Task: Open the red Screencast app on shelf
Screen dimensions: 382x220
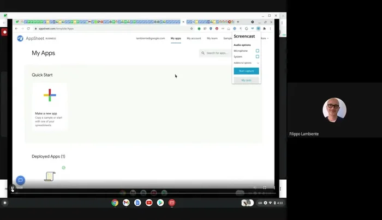Action: point(172,203)
